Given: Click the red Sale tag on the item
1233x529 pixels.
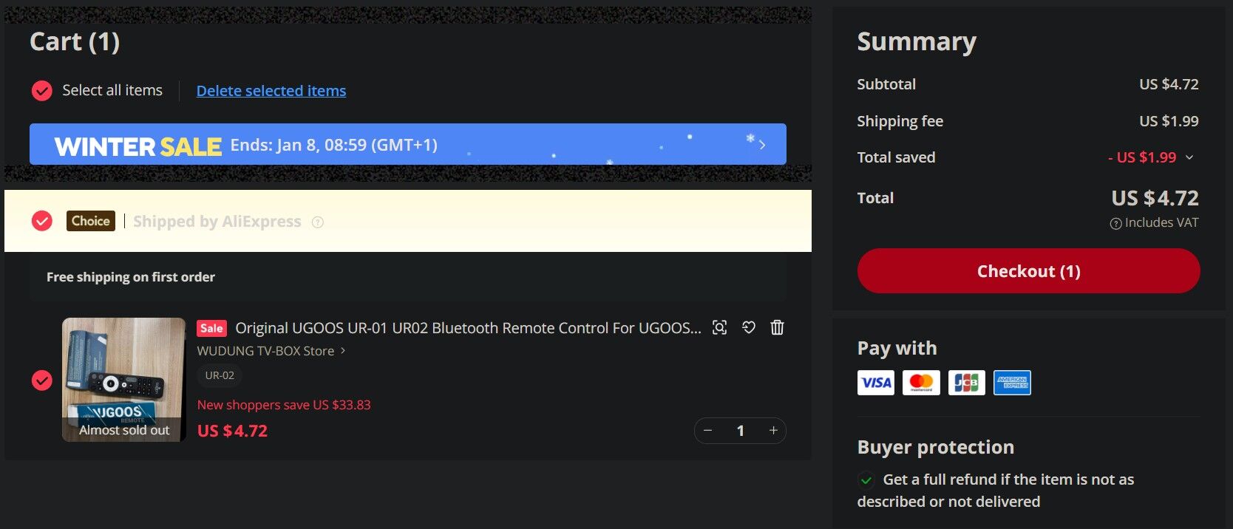Looking at the screenshot, I should pyautogui.click(x=211, y=328).
